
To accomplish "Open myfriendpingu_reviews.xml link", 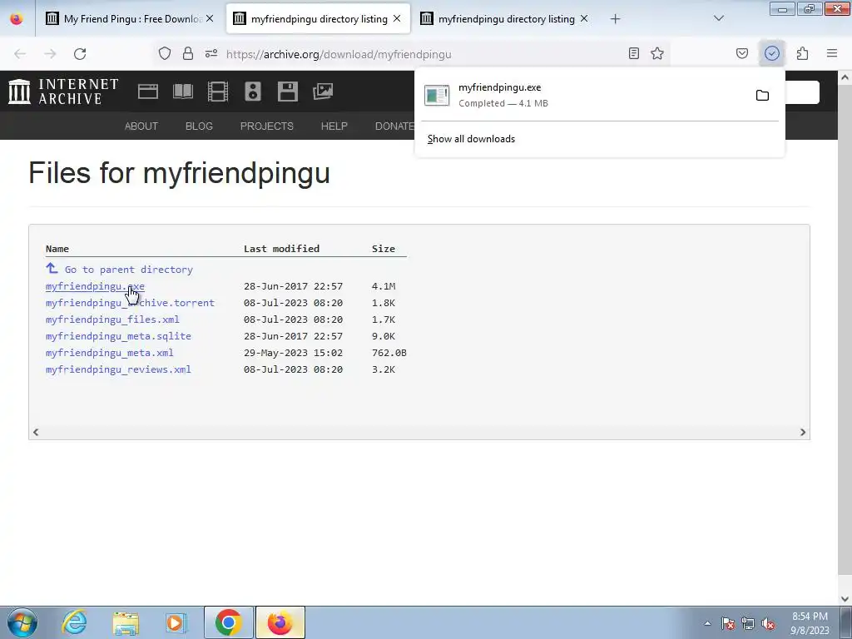I will pyautogui.click(x=118, y=369).
